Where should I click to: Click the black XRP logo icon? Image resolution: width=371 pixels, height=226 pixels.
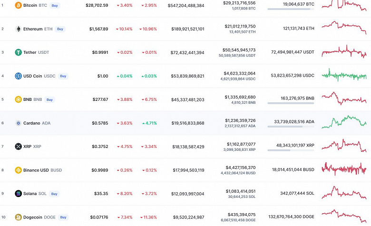pyautogui.click(x=19, y=147)
